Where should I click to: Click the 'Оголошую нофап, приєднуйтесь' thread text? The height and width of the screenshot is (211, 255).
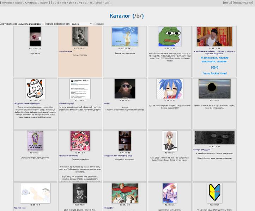click(x=35, y=157)
